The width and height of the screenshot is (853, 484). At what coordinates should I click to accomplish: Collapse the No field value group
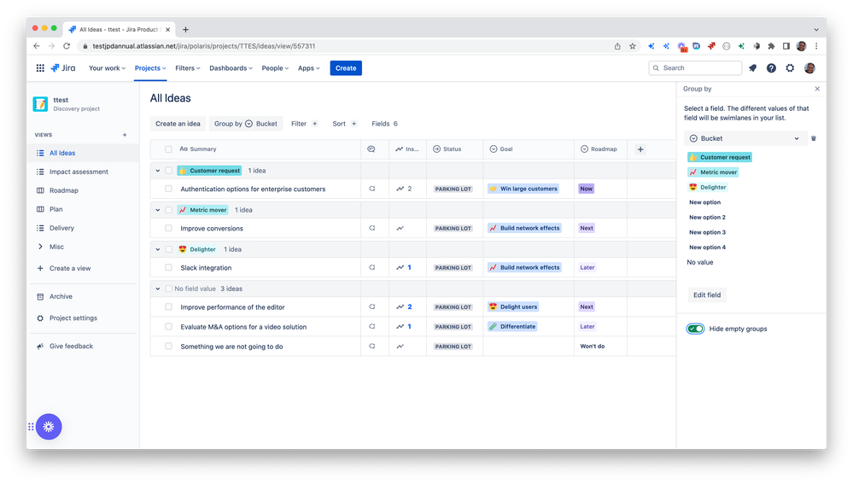(158, 289)
